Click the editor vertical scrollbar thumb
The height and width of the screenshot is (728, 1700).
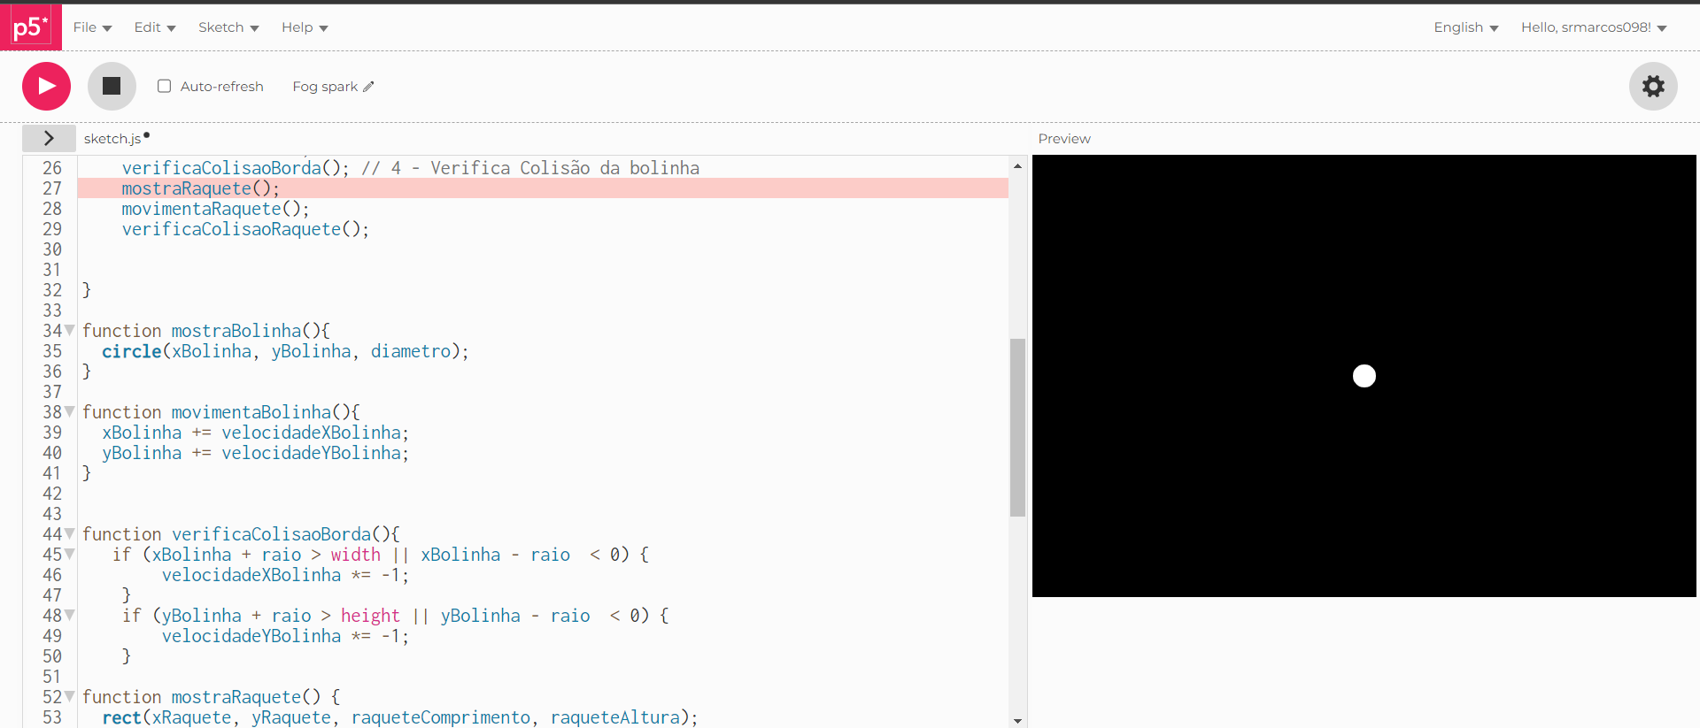pos(1017,427)
